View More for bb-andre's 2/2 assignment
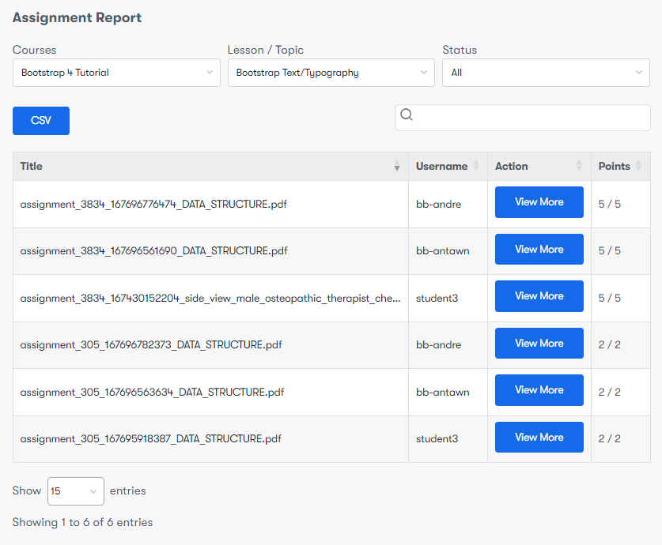Viewport: 662px width, 545px height. [x=539, y=344]
